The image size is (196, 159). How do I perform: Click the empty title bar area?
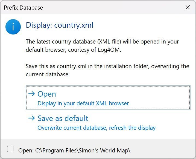(109, 8)
